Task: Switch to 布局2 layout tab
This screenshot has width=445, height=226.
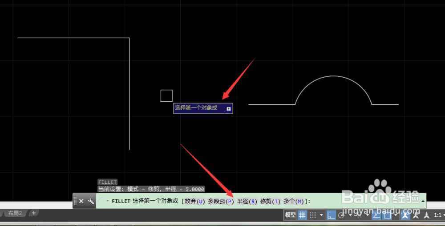Action: pos(15,213)
